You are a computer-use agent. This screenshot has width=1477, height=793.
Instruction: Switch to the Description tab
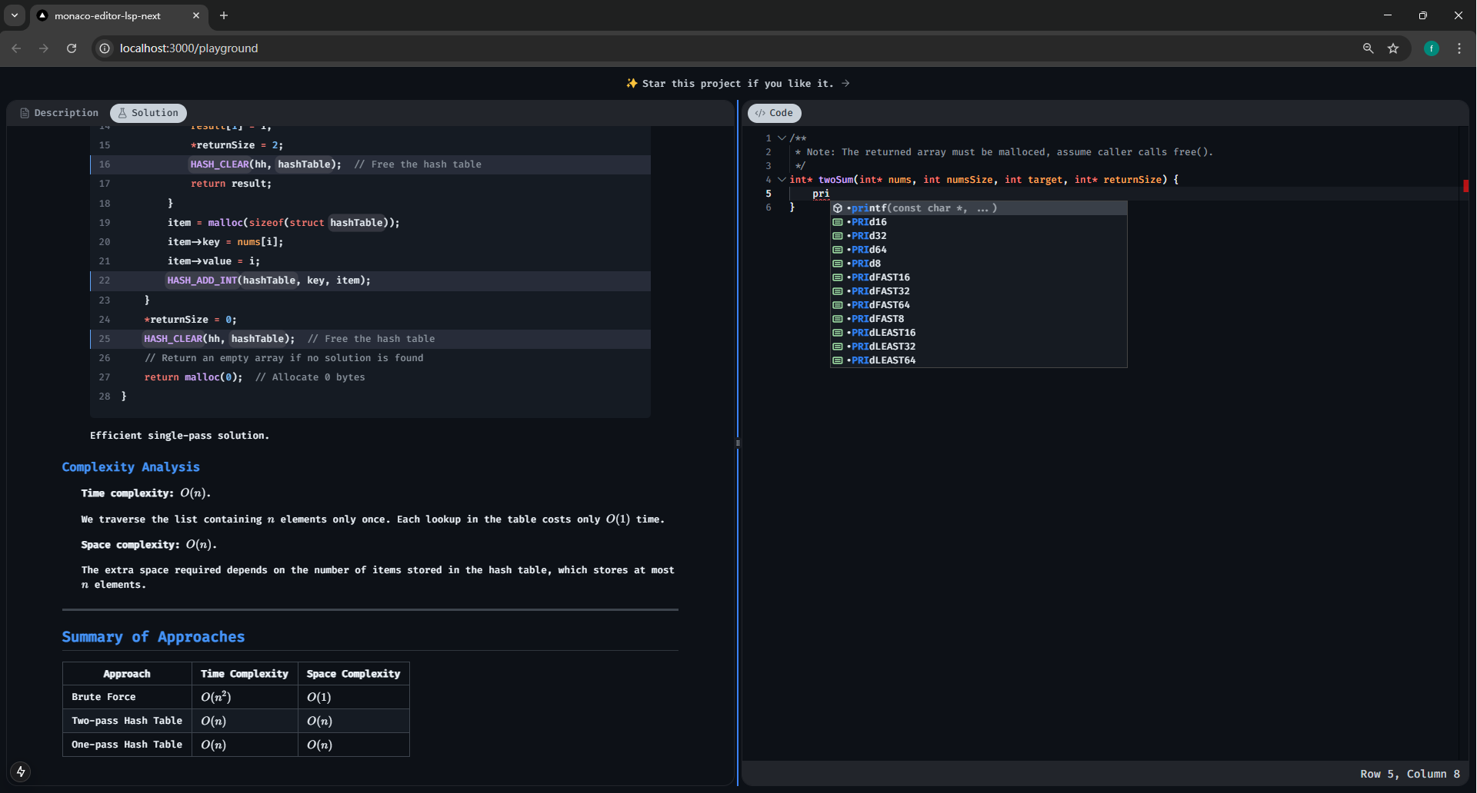[x=59, y=113]
